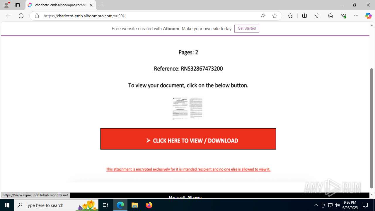
Task: Open Collections icon
Action: (x=330, y=16)
